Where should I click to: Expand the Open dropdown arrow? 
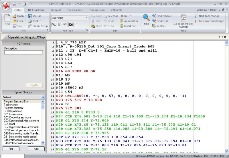click(26, 16)
